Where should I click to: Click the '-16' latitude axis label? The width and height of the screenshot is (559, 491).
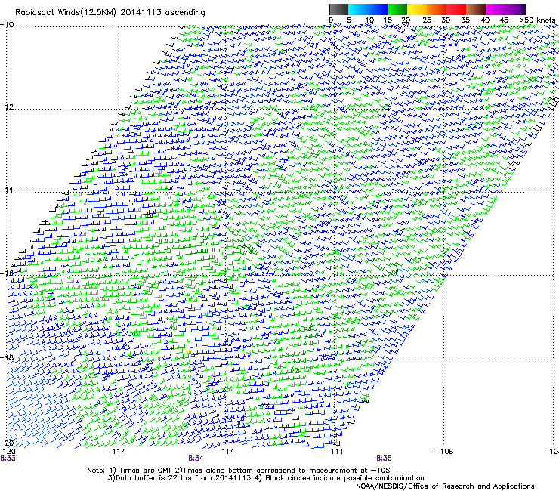7,273
